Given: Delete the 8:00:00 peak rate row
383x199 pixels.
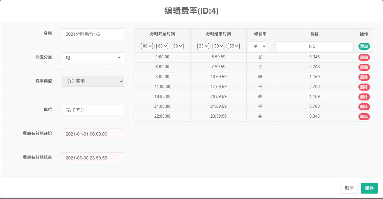Looking at the screenshot, I should [x=364, y=77].
